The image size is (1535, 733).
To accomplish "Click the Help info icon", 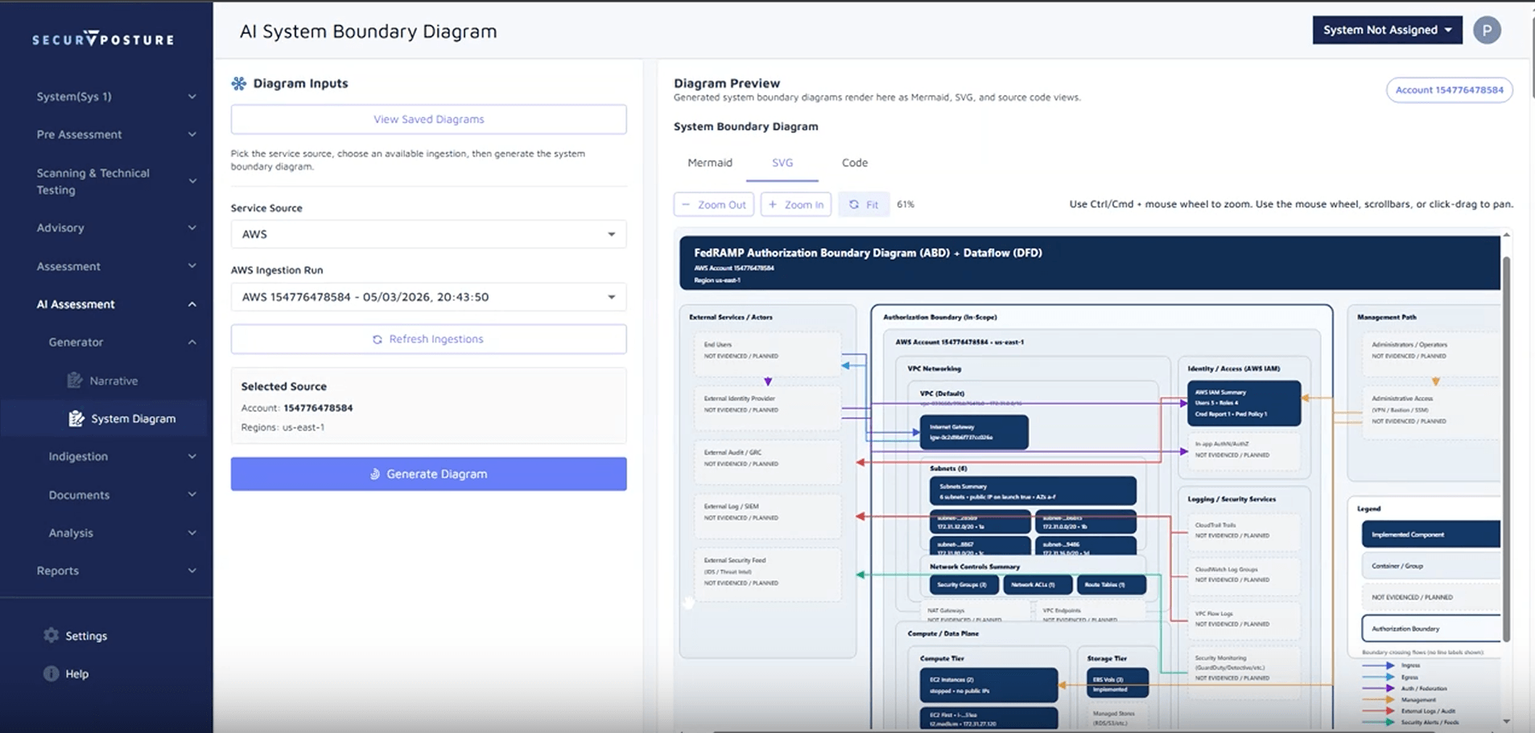I will point(51,673).
